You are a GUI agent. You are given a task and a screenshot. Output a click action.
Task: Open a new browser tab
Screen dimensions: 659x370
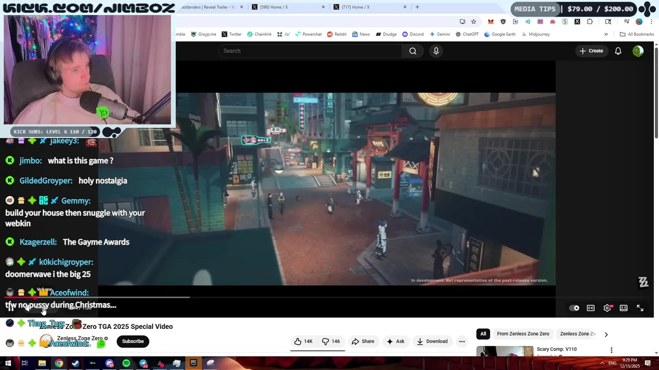[417, 7]
